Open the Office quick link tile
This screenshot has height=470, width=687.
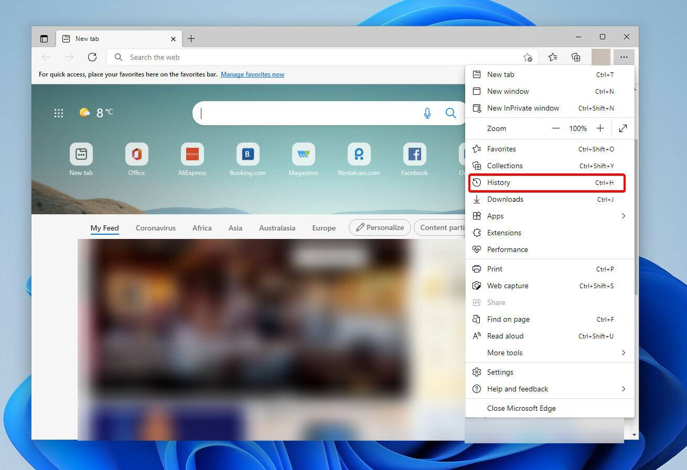pos(136,160)
